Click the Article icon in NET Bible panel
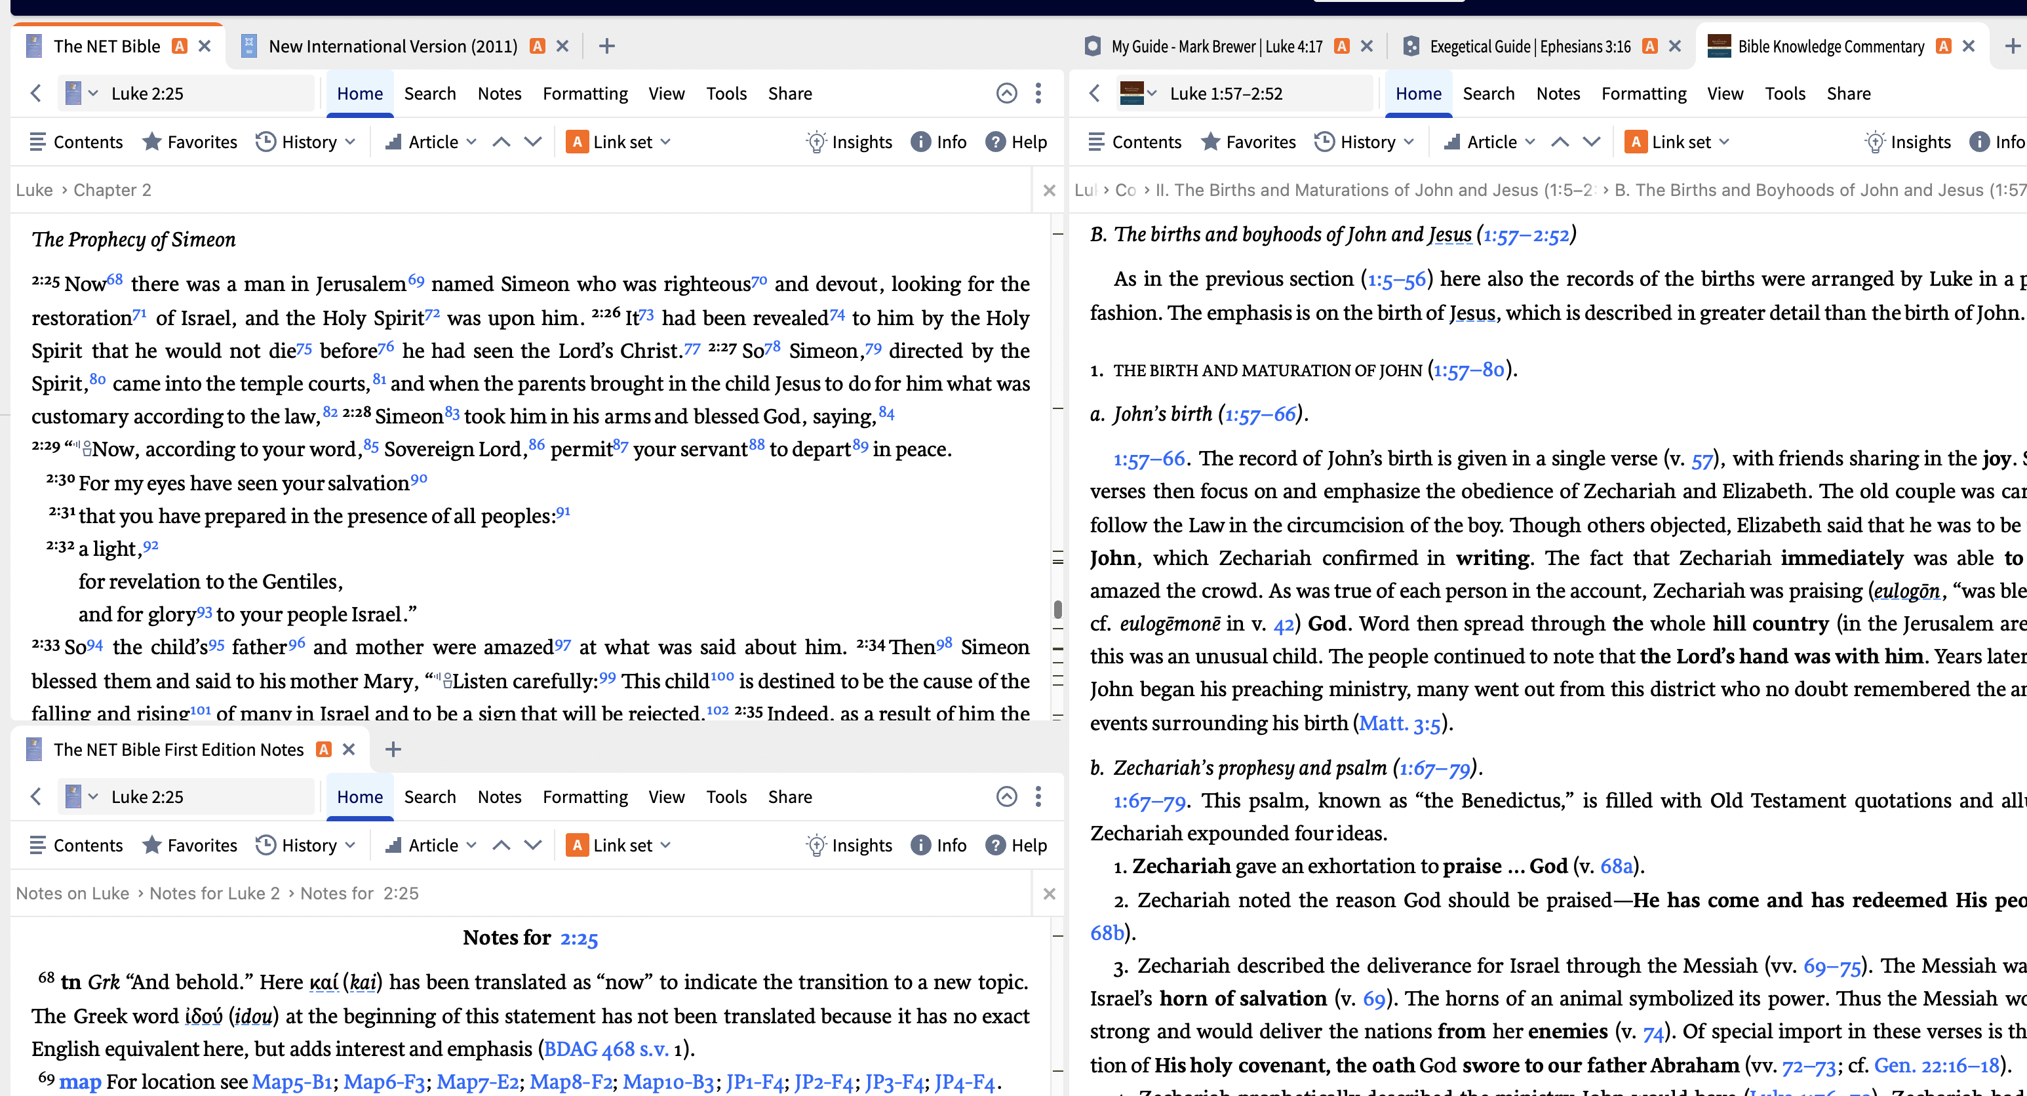The width and height of the screenshot is (2027, 1096). coord(393,142)
